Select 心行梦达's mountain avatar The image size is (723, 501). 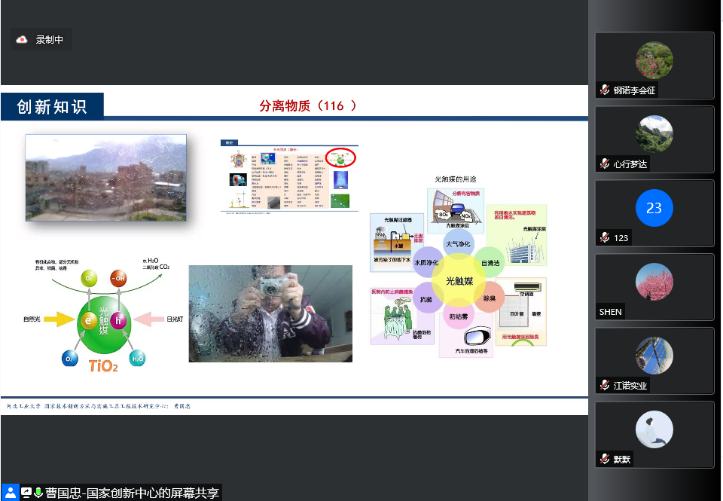654,134
